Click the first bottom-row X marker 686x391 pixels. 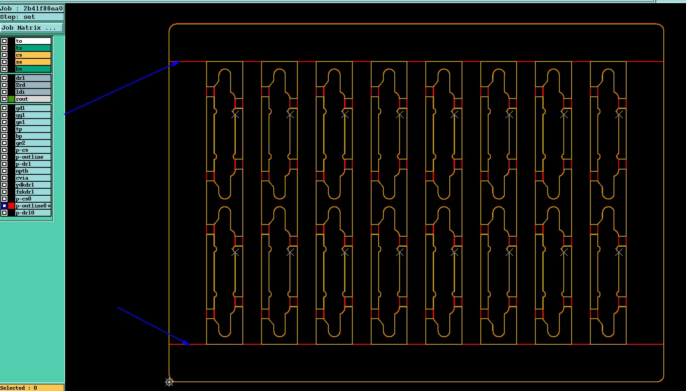click(235, 252)
